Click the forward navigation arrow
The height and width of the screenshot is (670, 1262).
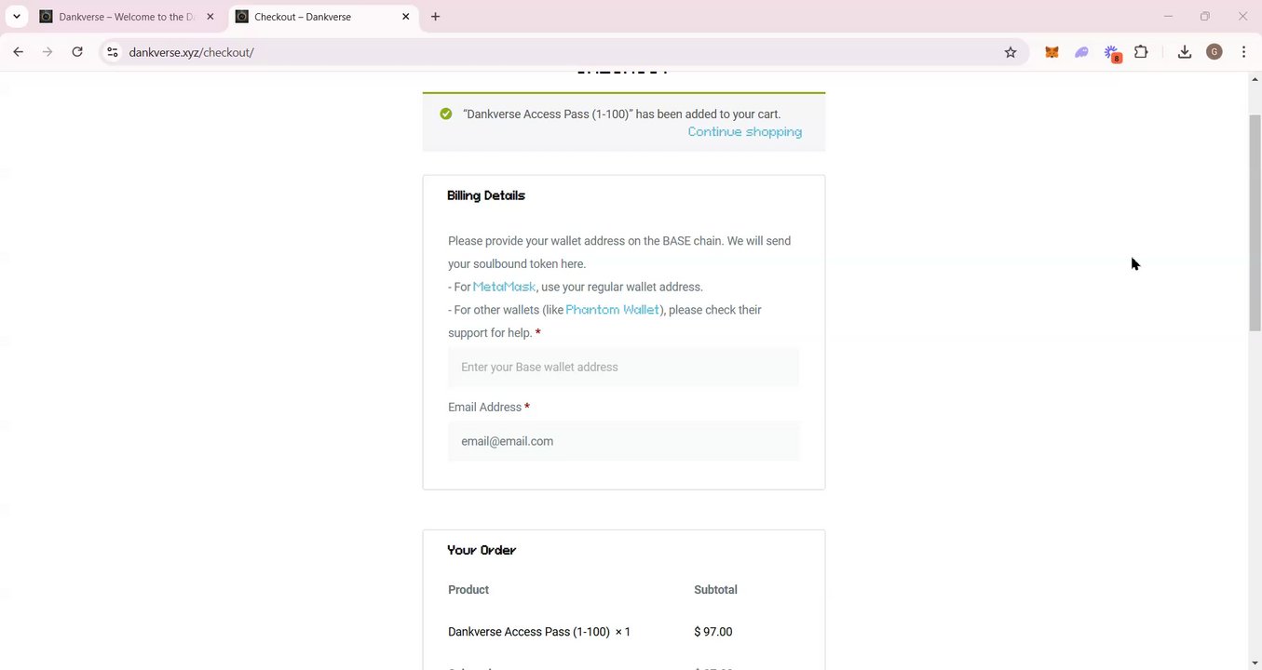(x=47, y=52)
